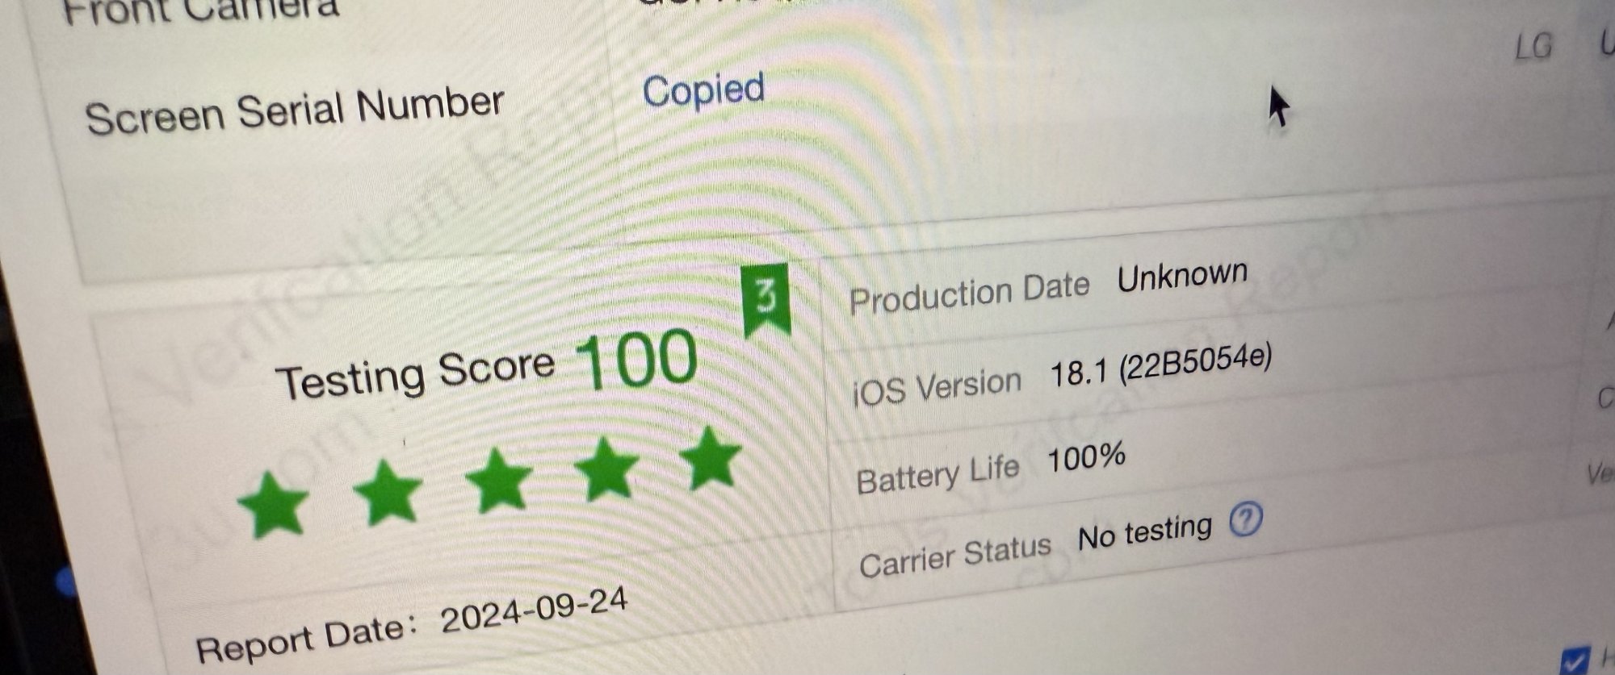Screen dimensions: 1615x675
Task: Click the Battery Life 100% value
Action: click(x=1086, y=458)
